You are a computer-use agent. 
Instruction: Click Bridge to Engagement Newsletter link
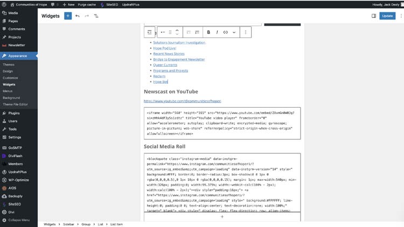click(179, 60)
